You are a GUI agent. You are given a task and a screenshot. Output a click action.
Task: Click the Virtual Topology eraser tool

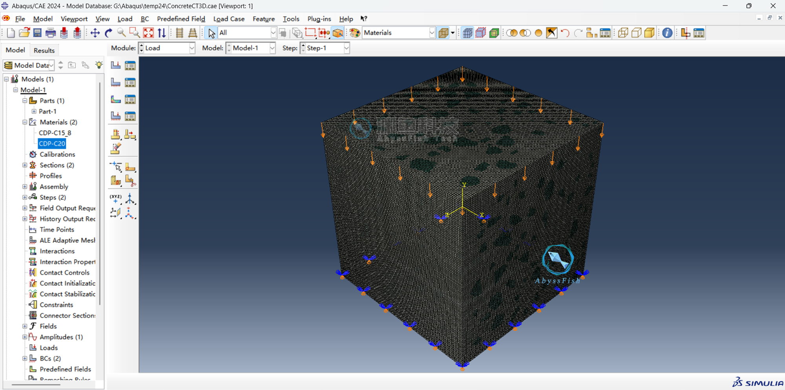(x=116, y=149)
